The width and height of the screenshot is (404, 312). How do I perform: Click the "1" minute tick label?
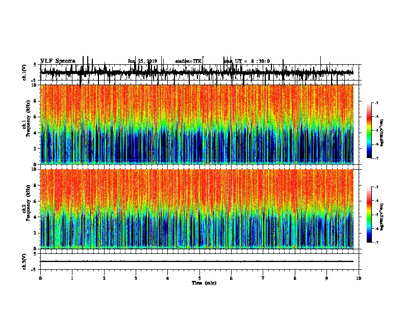coord(72,278)
